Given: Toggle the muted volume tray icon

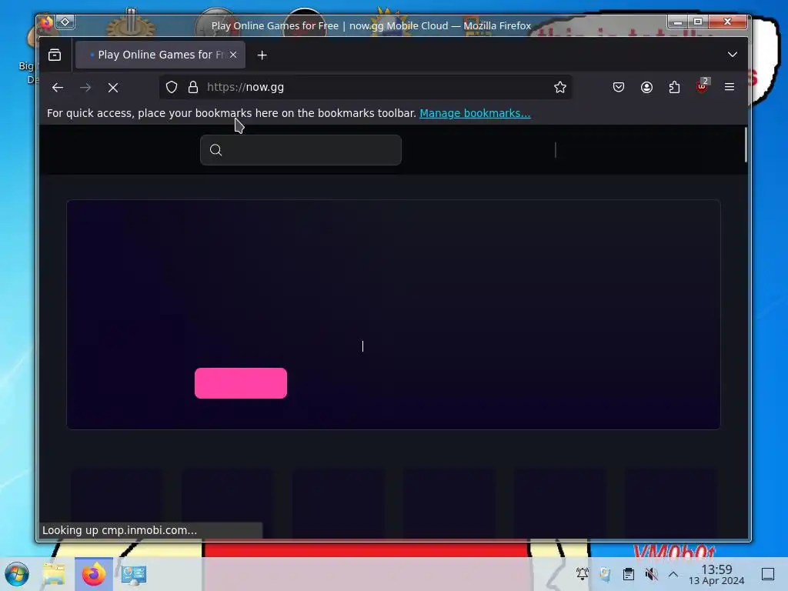Looking at the screenshot, I should pos(651,574).
